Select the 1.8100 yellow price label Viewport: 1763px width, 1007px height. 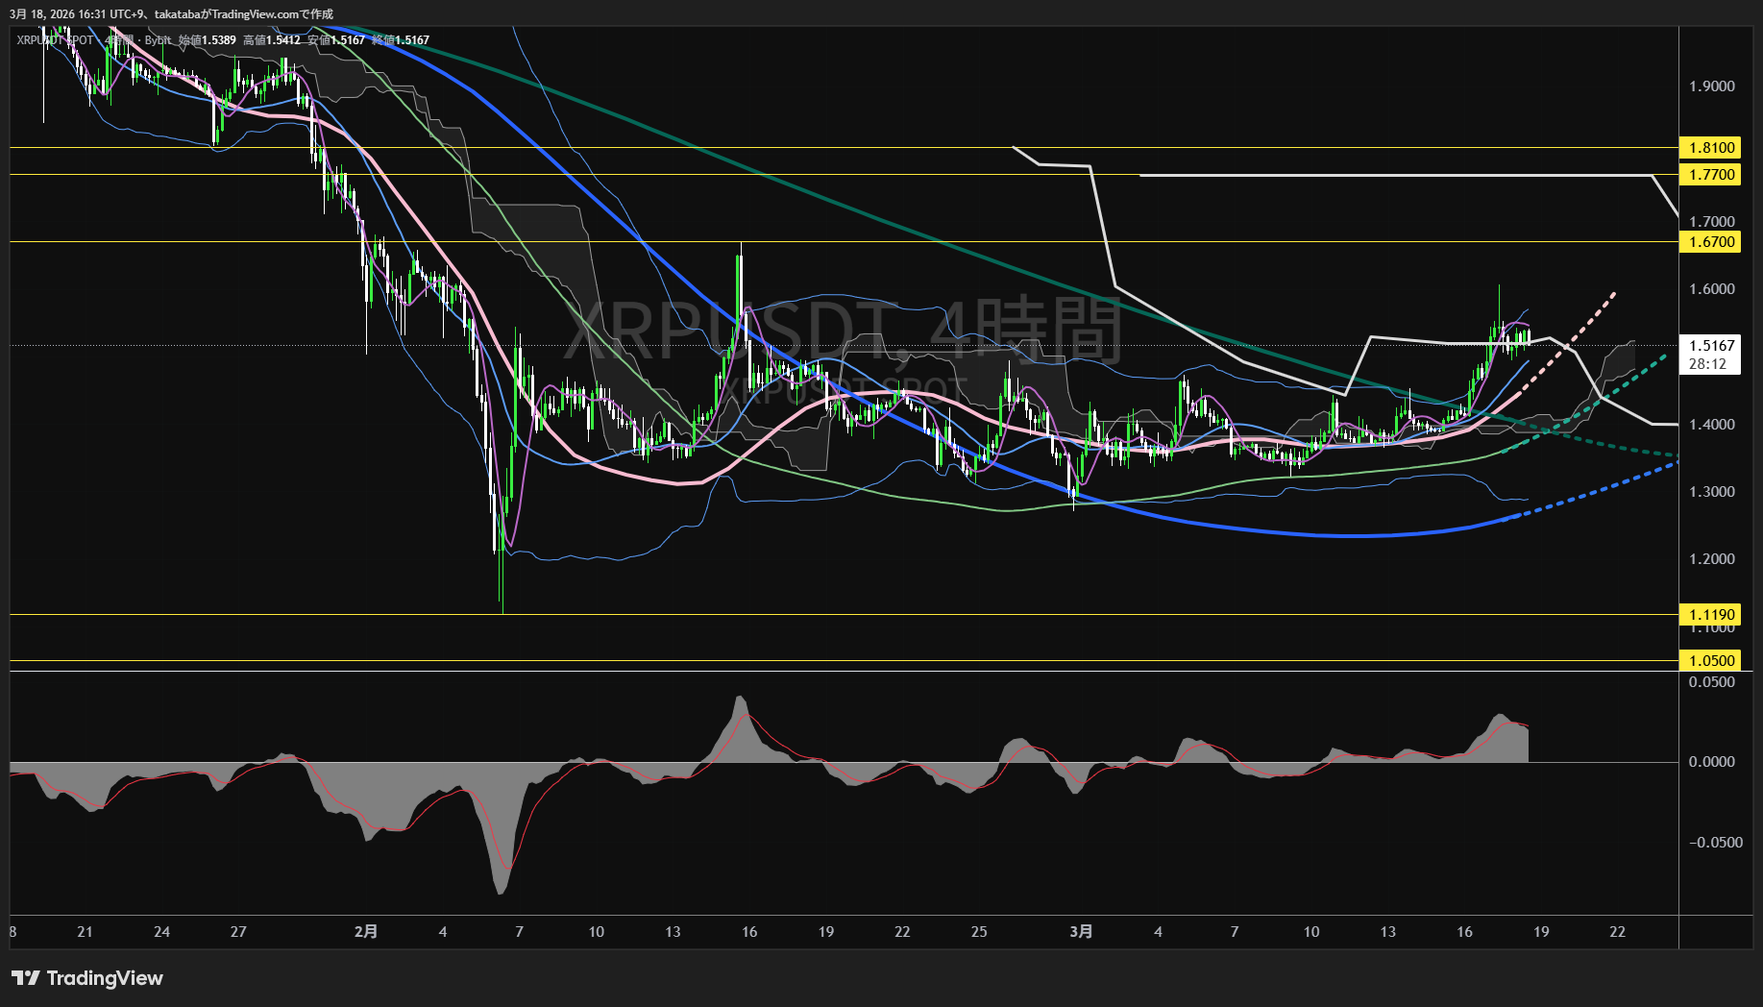(1711, 148)
